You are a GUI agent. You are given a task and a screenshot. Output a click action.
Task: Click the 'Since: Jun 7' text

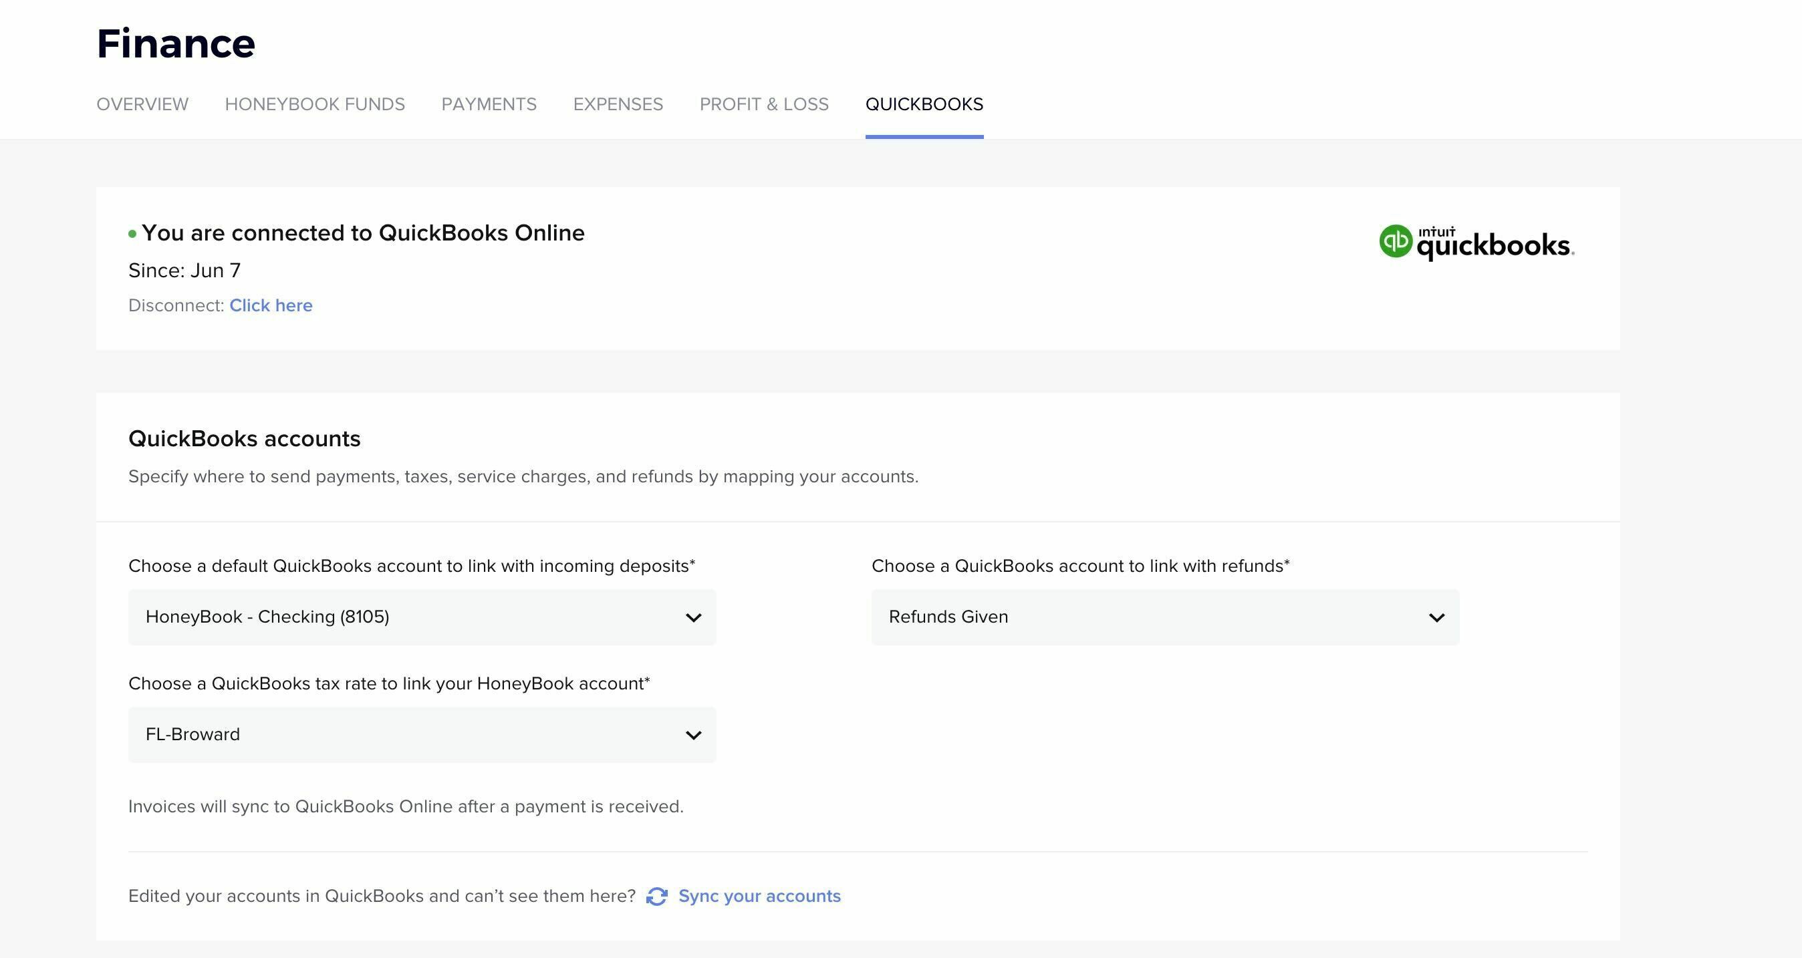click(184, 271)
